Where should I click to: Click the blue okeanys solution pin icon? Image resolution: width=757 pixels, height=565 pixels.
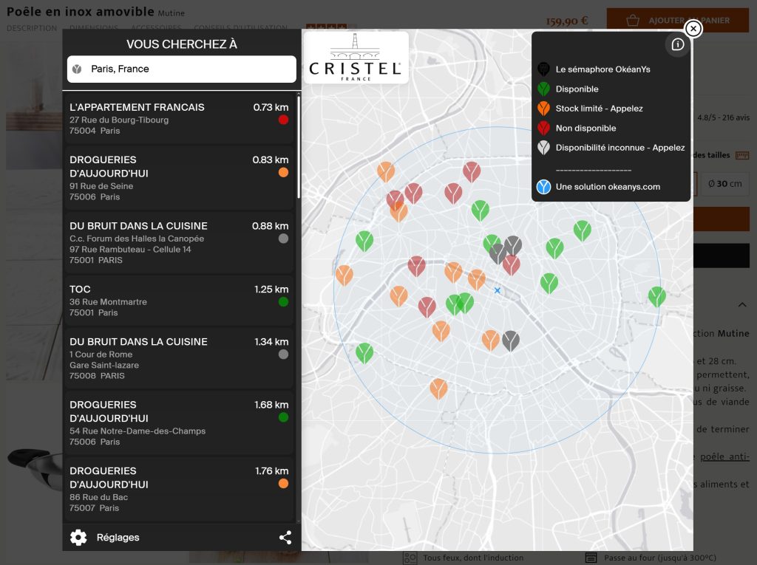click(542, 186)
